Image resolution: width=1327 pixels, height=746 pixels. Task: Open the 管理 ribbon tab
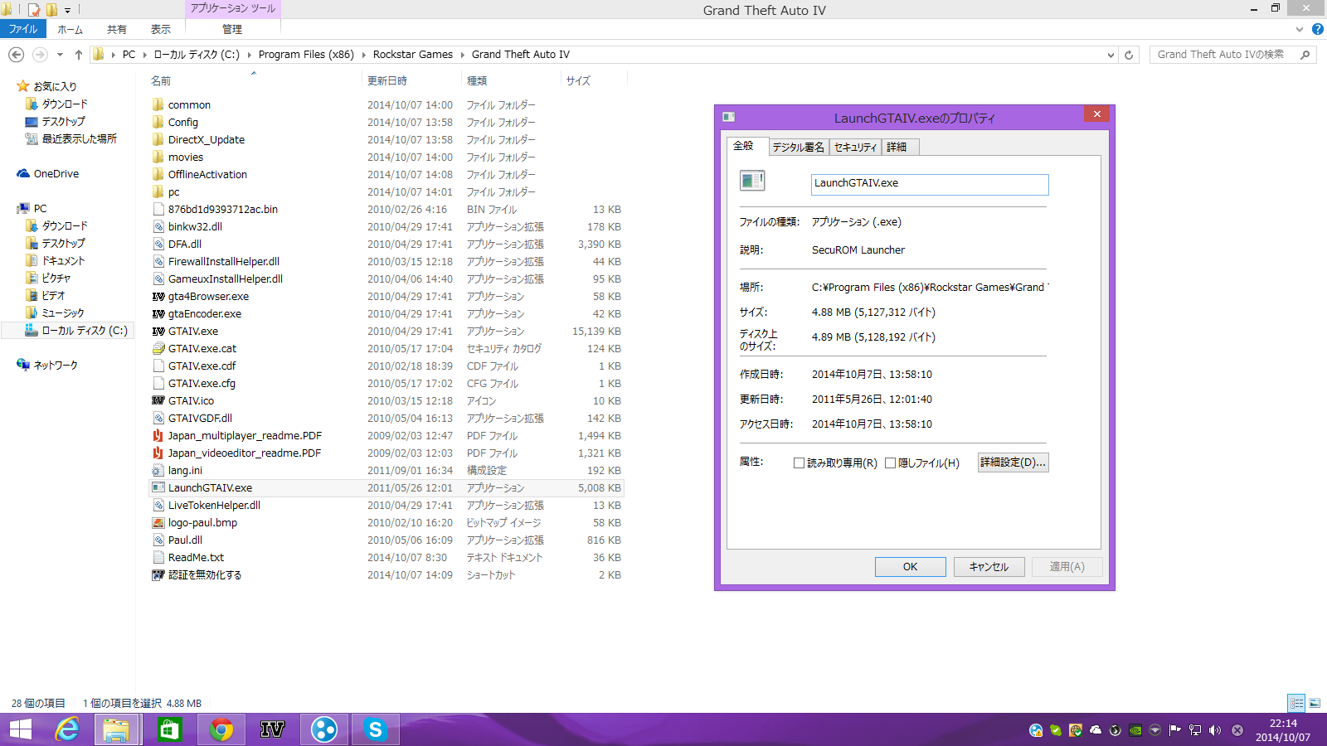point(232,29)
